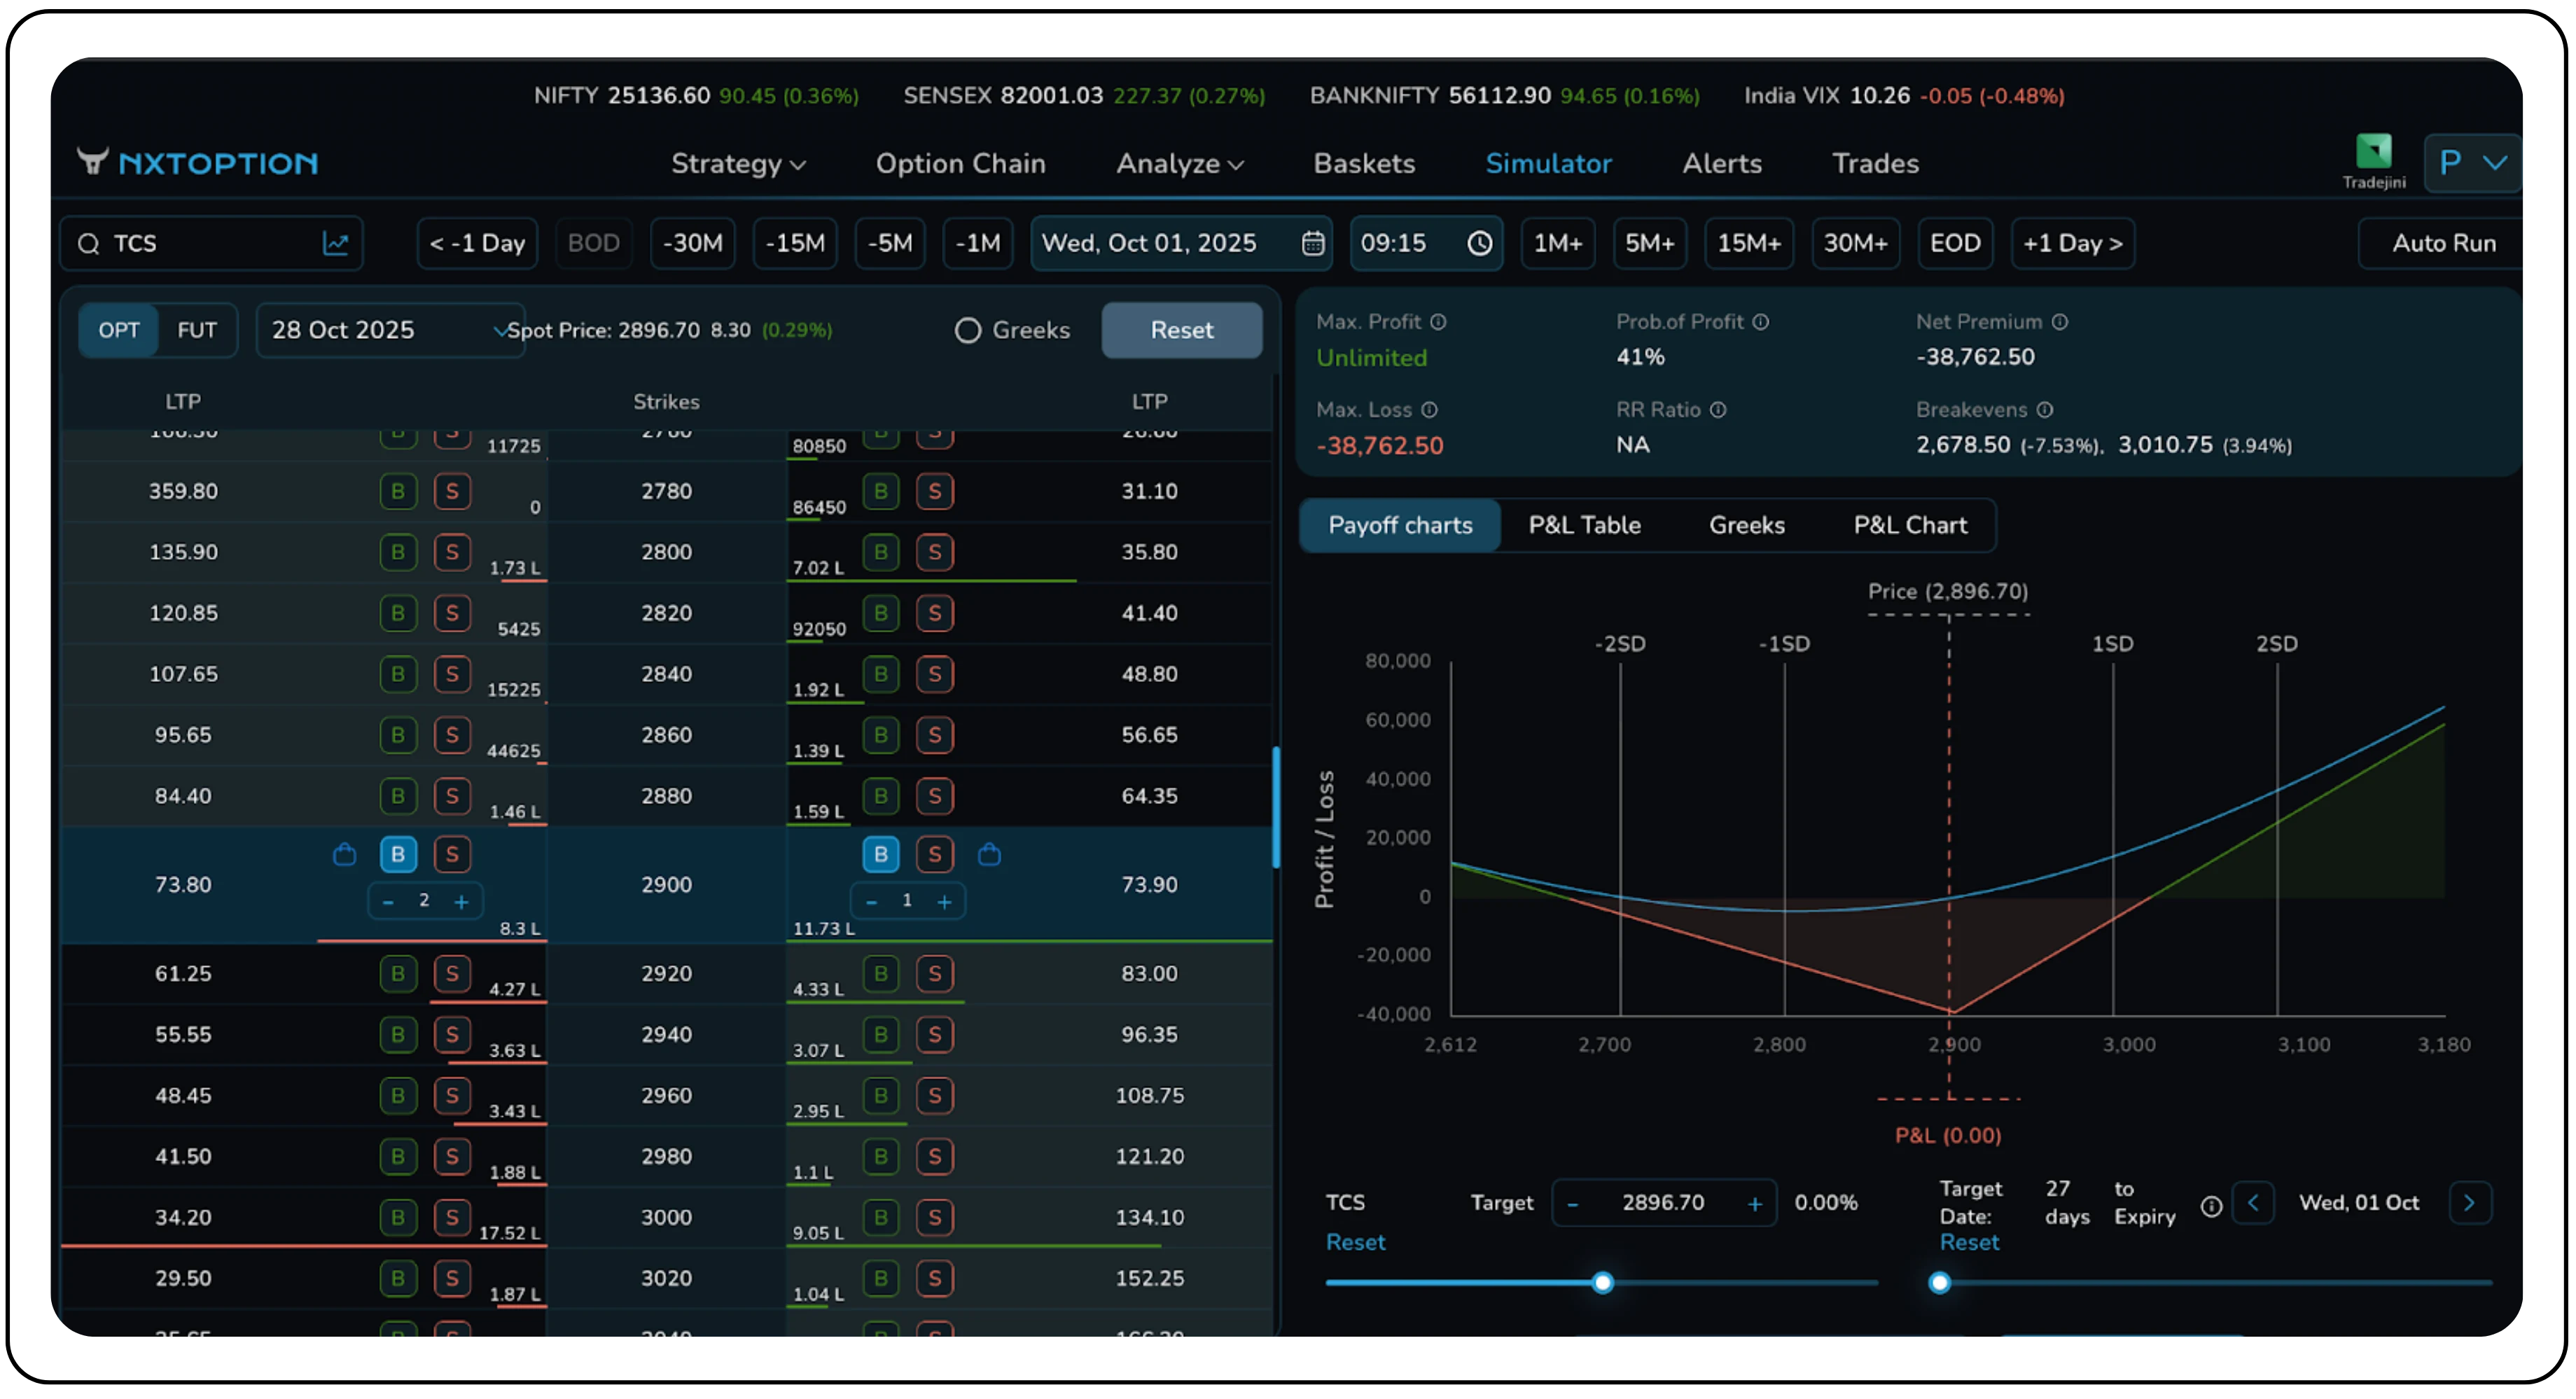Switch to the P&L Table tab
This screenshot has height=1399, width=2576.
(x=1584, y=525)
